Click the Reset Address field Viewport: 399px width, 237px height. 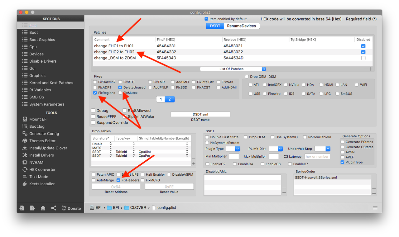point(116,187)
